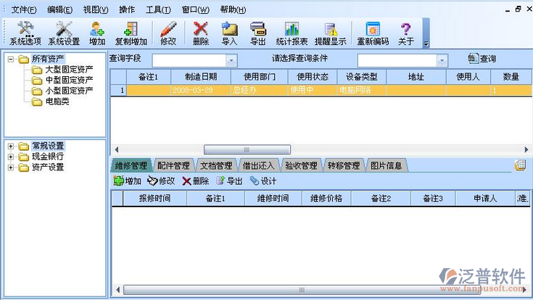Click the asset grid horizontal scrollbar thumb
Viewport: 533px width, 300px height.
coord(247,149)
